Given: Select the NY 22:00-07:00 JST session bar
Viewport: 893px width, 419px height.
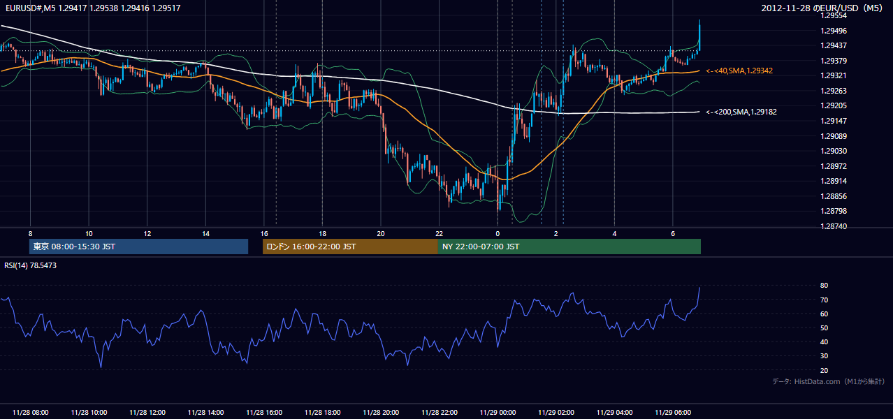Looking at the screenshot, I should tap(569, 247).
